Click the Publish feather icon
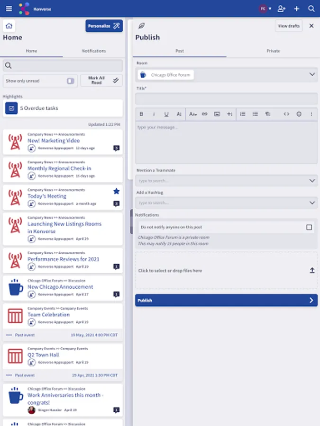 pos(141,26)
